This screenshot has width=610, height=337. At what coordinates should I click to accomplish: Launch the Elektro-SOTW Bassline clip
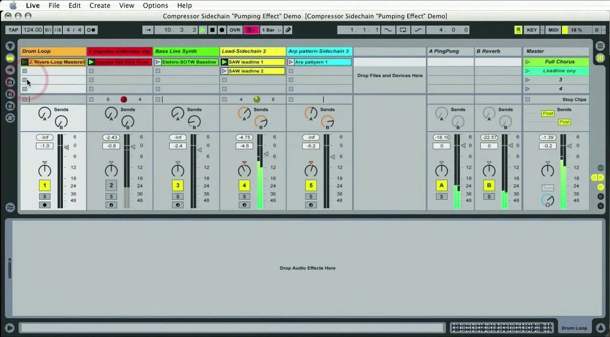[158, 62]
